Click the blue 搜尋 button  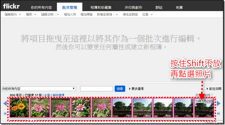click(x=120, y=88)
